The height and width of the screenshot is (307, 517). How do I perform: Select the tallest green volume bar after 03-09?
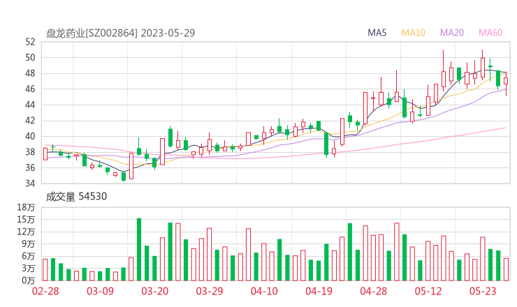pyautogui.click(x=139, y=249)
